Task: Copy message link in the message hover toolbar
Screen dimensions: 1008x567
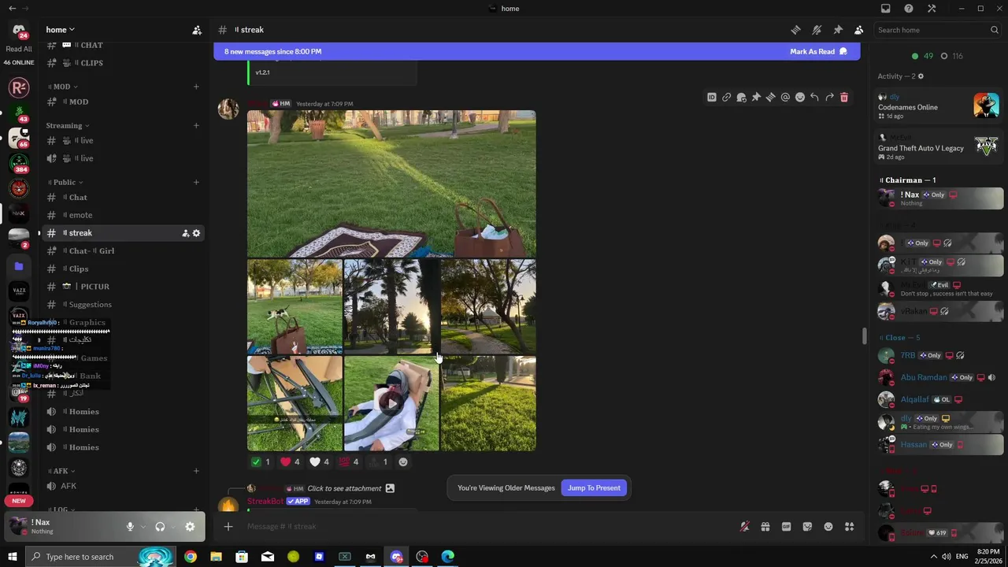Action: (726, 98)
